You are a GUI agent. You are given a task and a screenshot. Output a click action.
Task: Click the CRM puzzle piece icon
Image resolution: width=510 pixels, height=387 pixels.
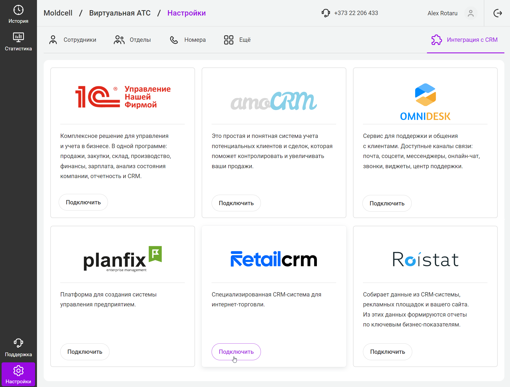point(436,40)
